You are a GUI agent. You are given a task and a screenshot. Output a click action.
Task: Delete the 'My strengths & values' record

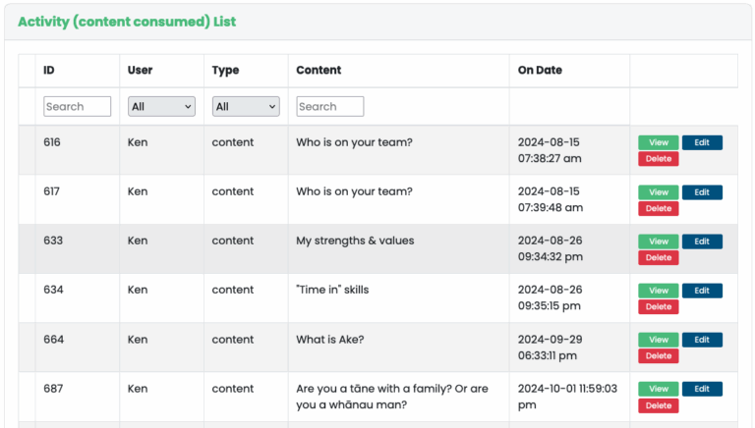click(x=659, y=257)
